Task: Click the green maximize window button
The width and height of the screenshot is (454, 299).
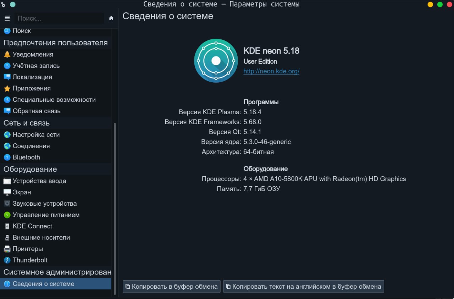Action: pyautogui.click(x=440, y=5)
